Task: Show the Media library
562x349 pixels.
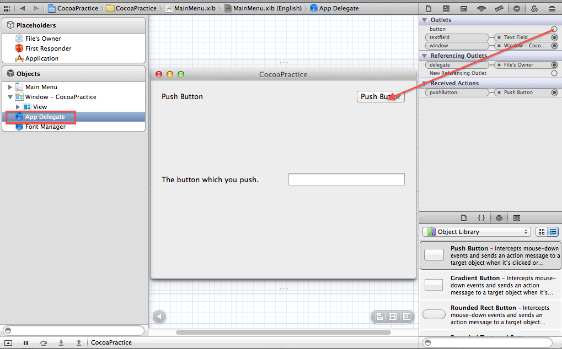Action: point(516,218)
